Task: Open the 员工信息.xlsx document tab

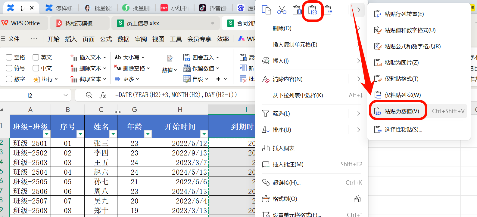Action: pos(166,23)
